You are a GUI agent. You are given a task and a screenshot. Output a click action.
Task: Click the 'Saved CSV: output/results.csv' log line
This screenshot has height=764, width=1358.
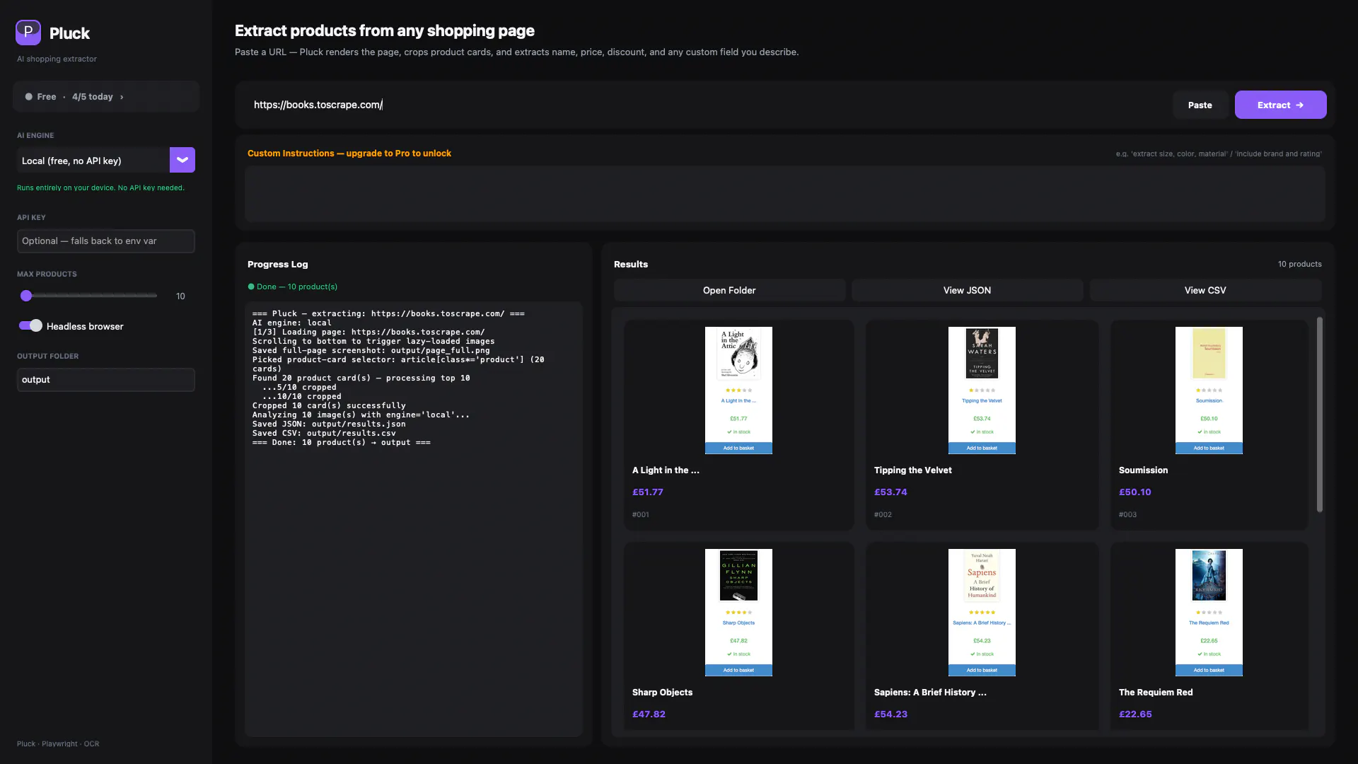[x=324, y=433]
